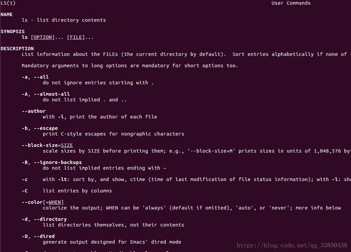The width and height of the screenshot is (351, 252).
Task: Click the underlined FILE in synopsis
Action: pos(76,37)
